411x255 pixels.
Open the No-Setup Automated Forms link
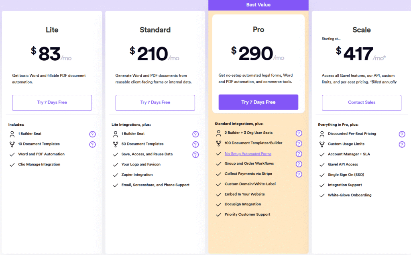click(x=248, y=154)
